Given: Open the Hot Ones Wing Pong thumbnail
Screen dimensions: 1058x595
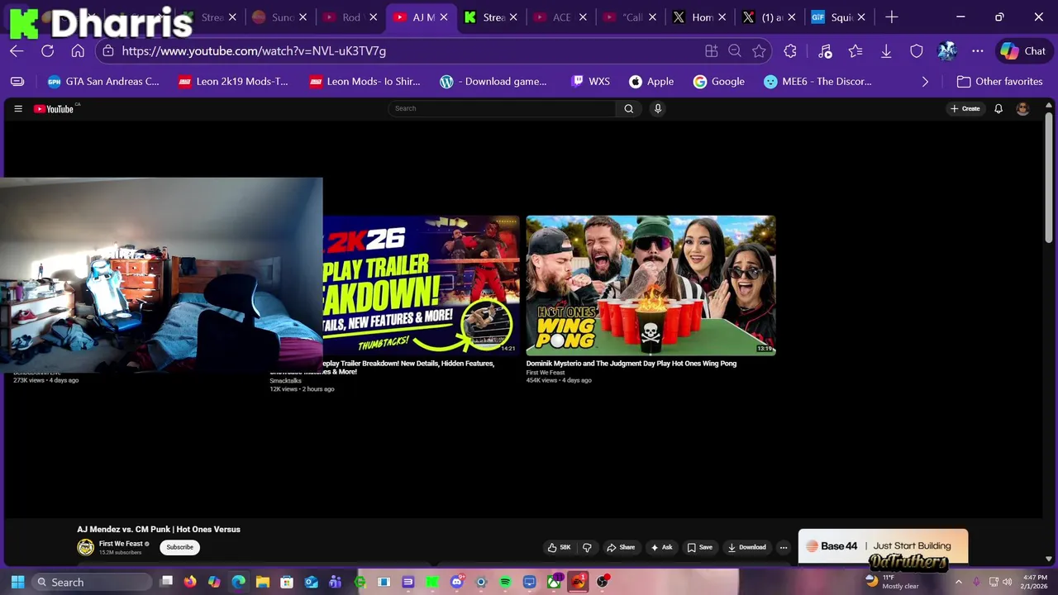Looking at the screenshot, I should [x=651, y=285].
